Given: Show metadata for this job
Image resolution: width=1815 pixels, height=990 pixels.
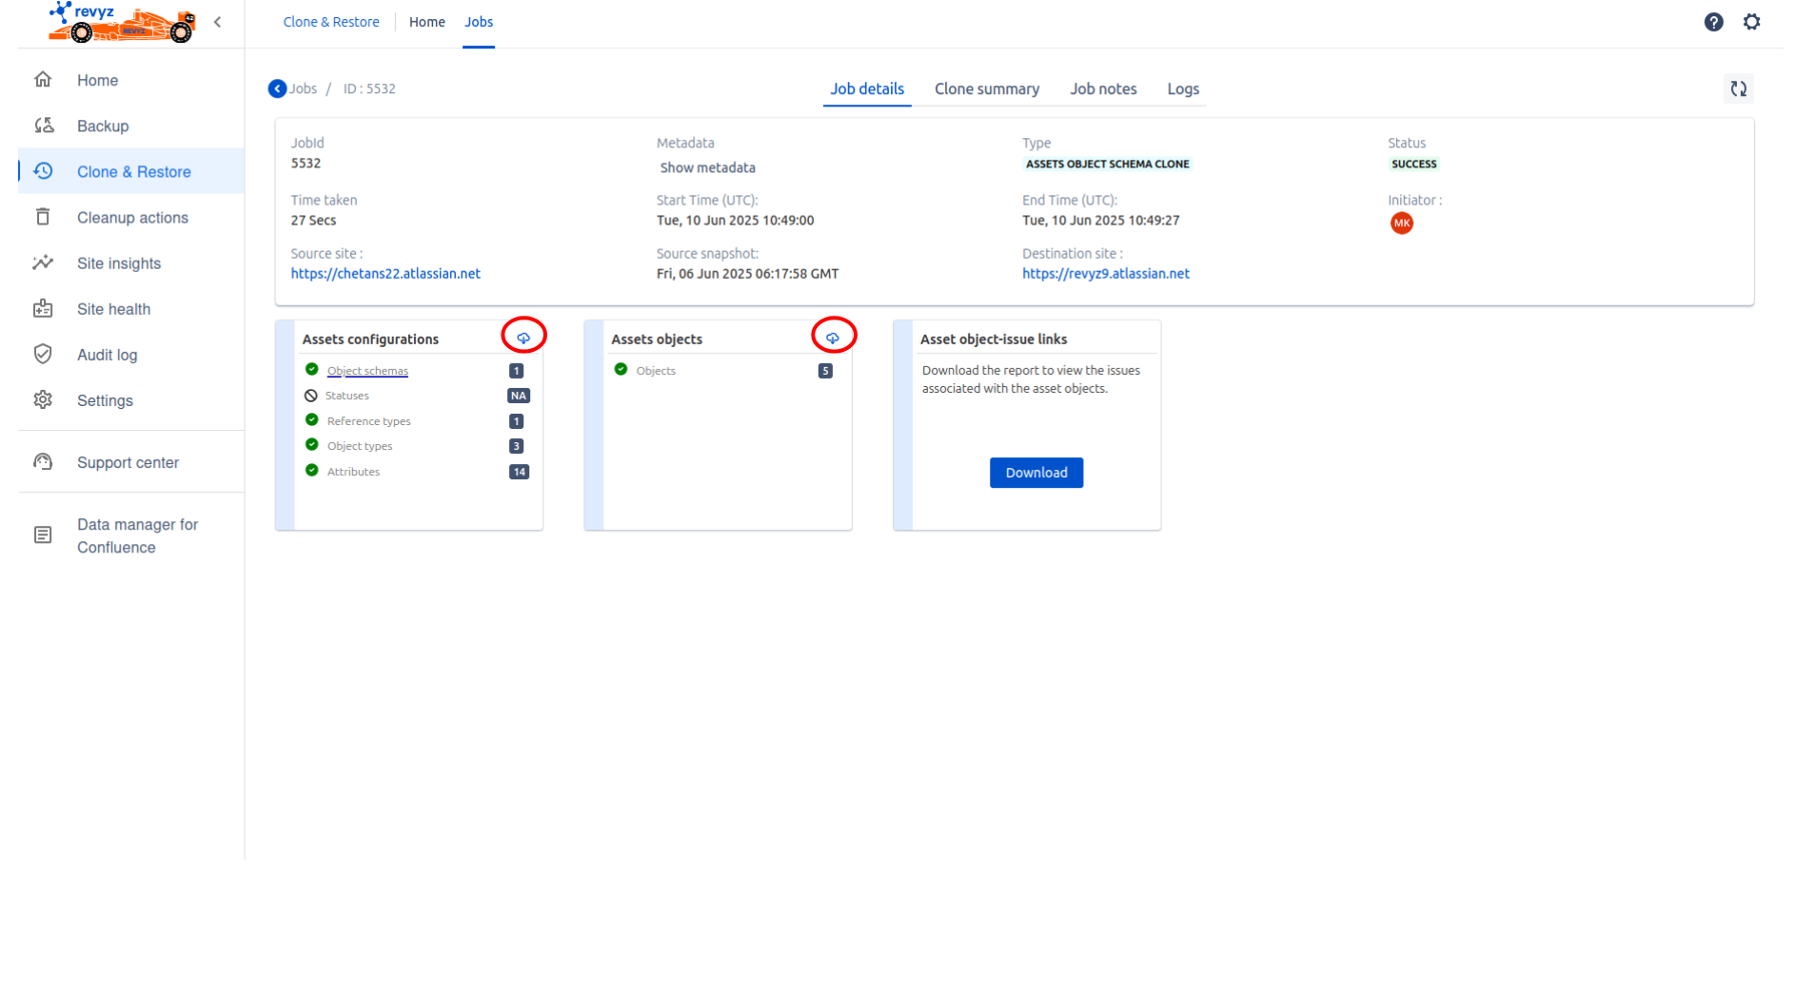Looking at the screenshot, I should coord(707,167).
